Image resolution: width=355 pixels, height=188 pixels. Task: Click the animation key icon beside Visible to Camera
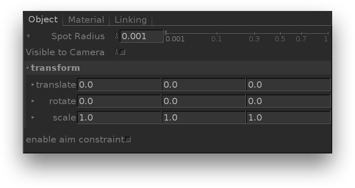pyautogui.click(x=117, y=52)
